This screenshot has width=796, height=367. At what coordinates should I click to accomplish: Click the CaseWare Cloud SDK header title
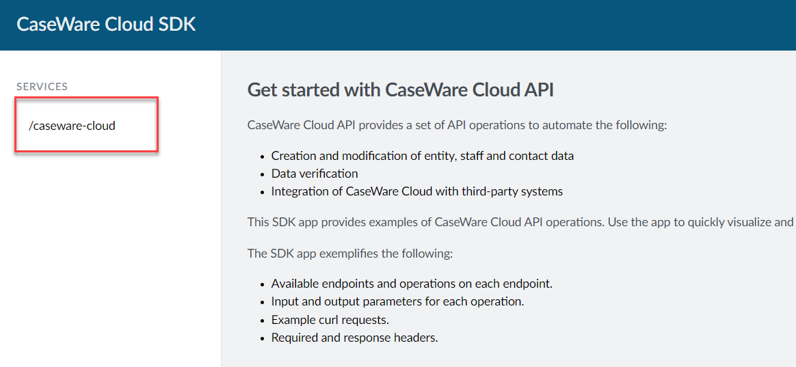[x=106, y=25]
